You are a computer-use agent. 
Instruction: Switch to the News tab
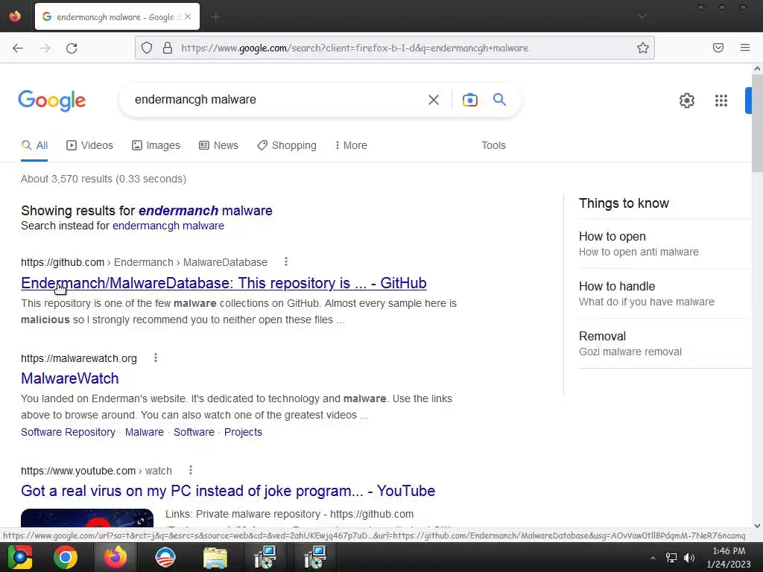point(218,145)
